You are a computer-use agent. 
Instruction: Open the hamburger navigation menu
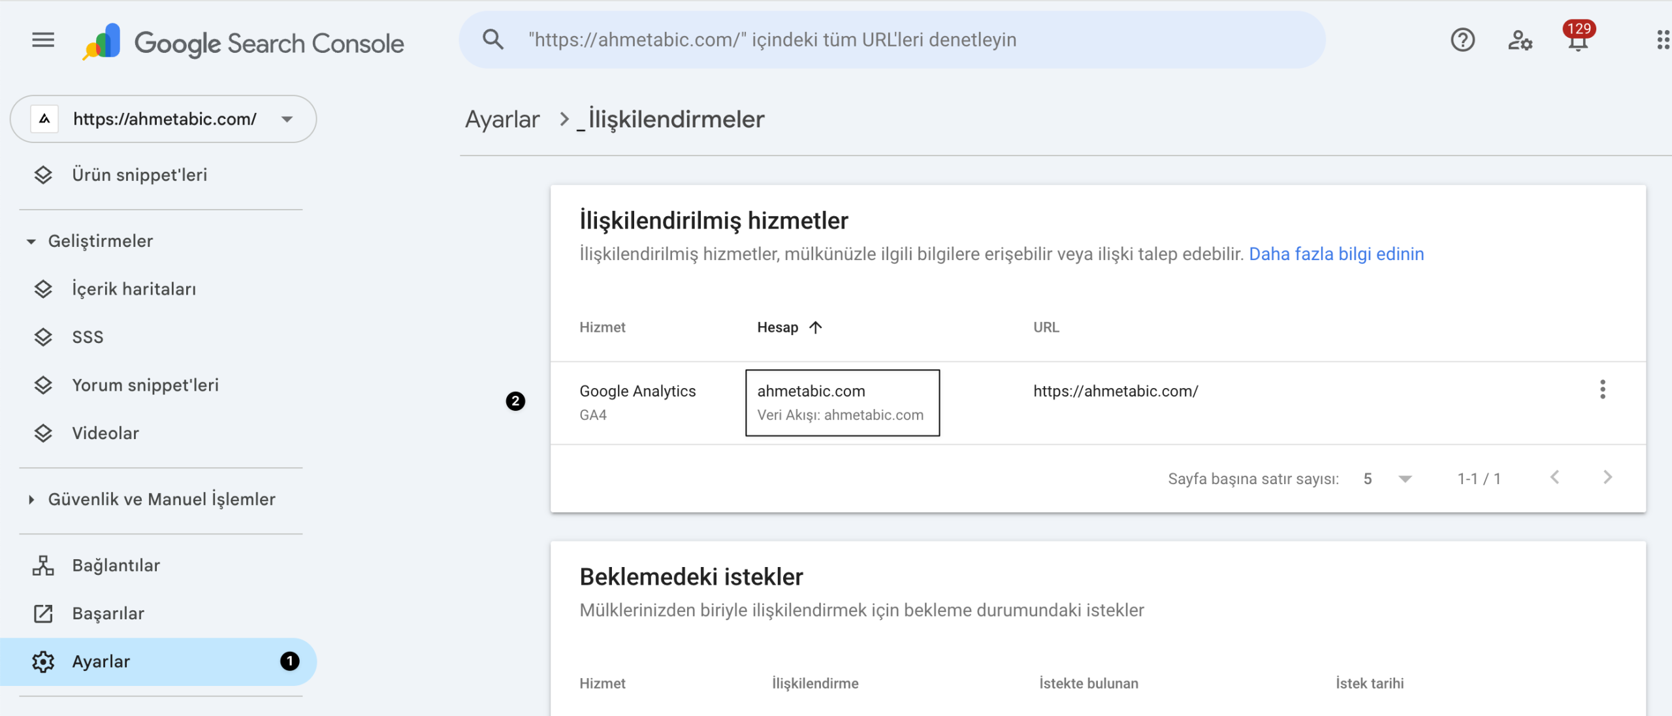point(43,41)
